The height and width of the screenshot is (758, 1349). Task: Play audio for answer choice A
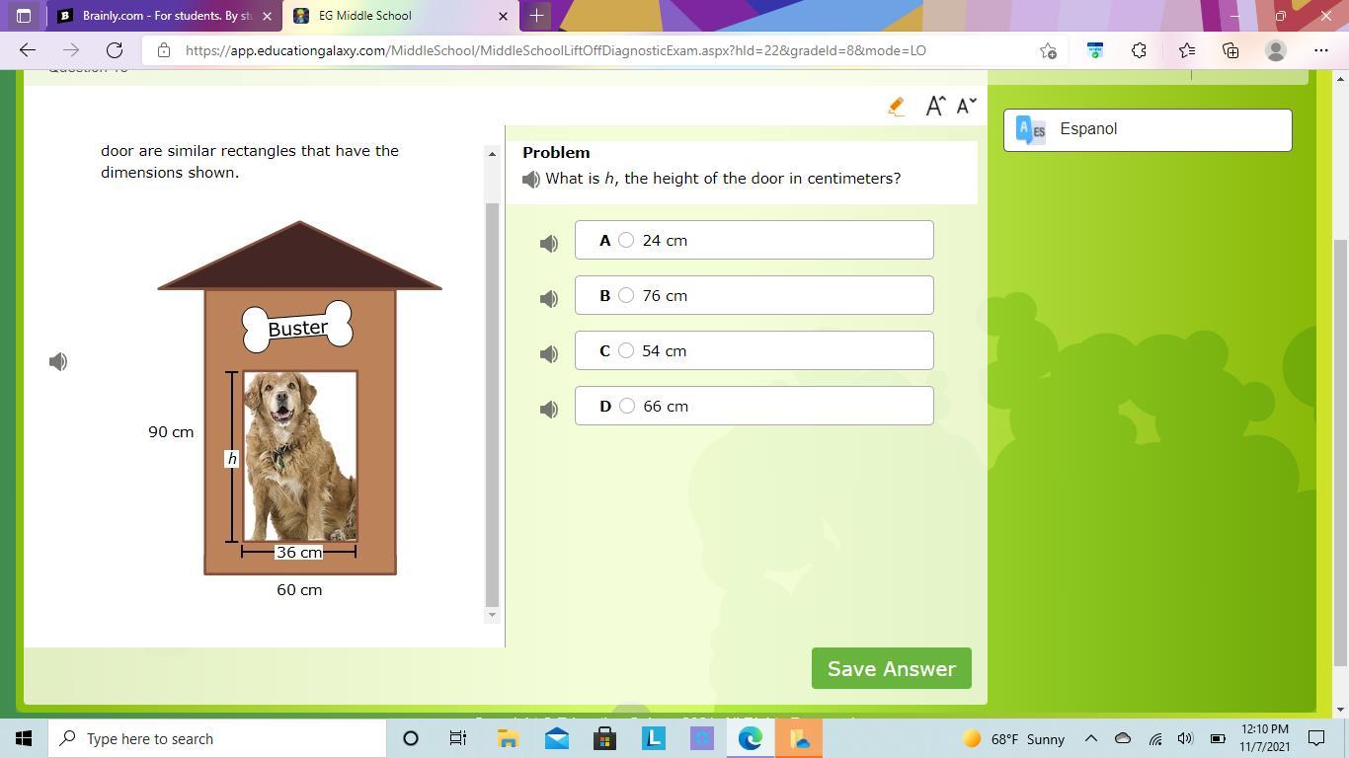tap(549, 244)
